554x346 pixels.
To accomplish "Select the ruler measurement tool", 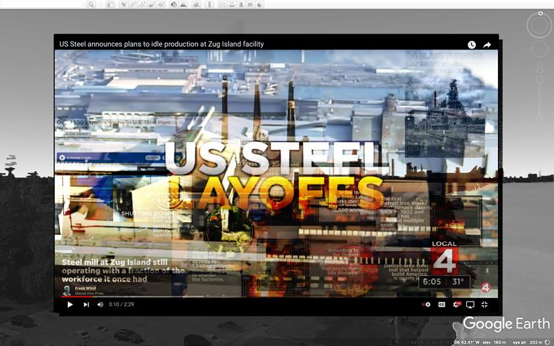I will (209, 5).
